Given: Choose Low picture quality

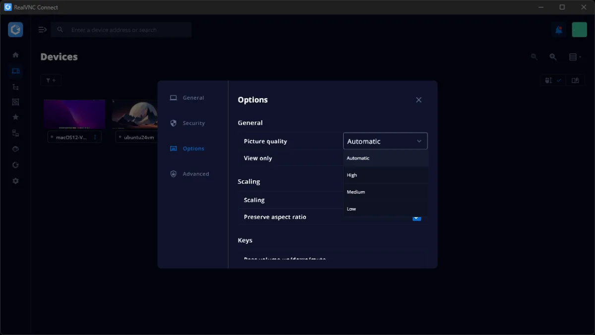Looking at the screenshot, I should (x=386, y=209).
